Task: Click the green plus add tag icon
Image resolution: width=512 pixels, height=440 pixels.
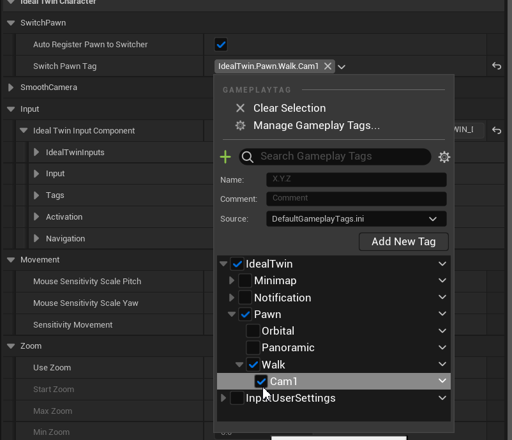Action: click(225, 156)
